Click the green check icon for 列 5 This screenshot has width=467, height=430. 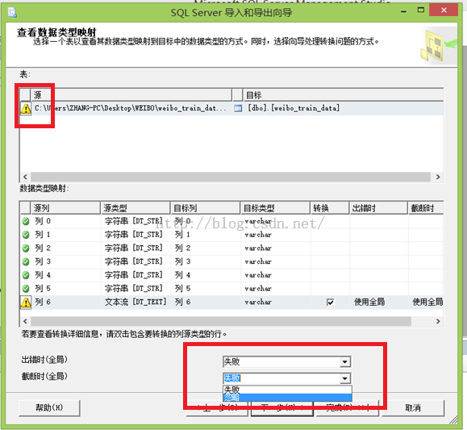[26, 289]
